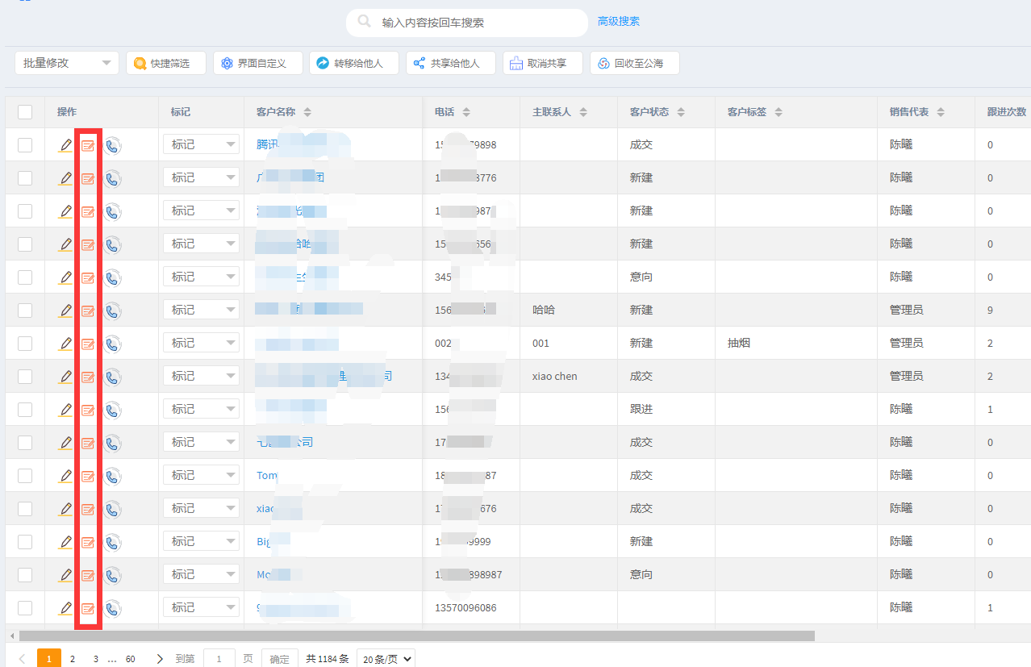Click the sort icon on the 电话 column
The image size is (1031, 667).
[466, 112]
